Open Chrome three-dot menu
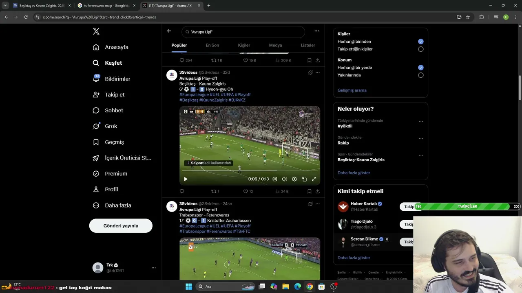The height and width of the screenshot is (293, 522). click(x=515, y=17)
